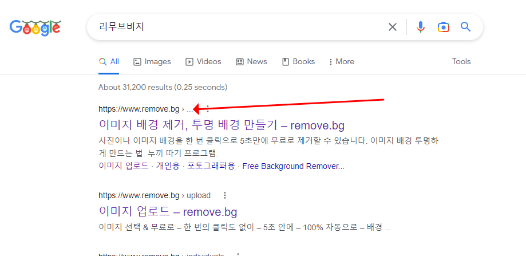Switch to the Images tab
This screenshot has height=256, width=526.
pyautogui.click(x=152, y=62)
